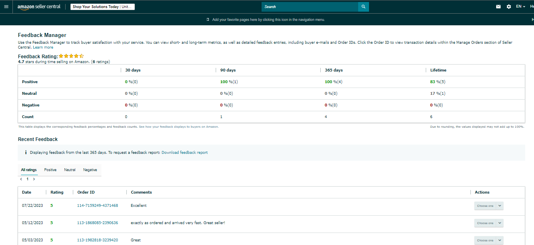Click the date 05/03/2023
Viewport: 534px width, 245px height.
click(33, 240)
